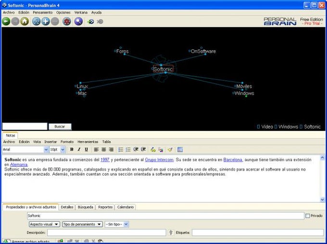Screen dimensions: 327x244
Task: Switch to the Búsqueda tab
Action: click(x=85, y=207)
